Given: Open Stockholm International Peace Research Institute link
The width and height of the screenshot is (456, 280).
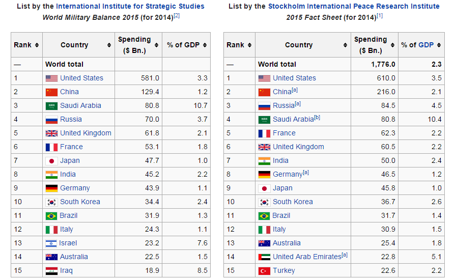Looking at the screenshot, I should [354, 7].
